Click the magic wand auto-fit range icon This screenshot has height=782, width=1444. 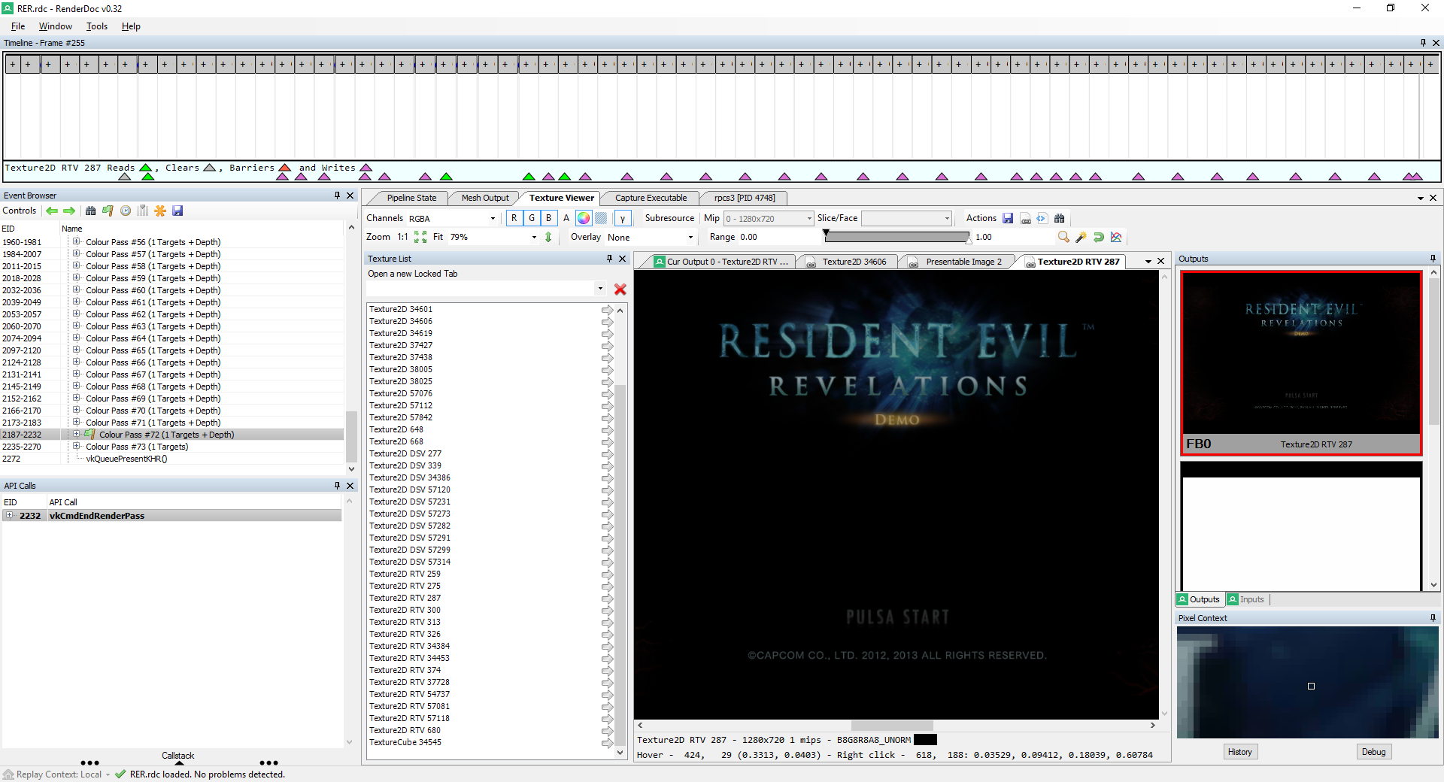coord(1081,238)
